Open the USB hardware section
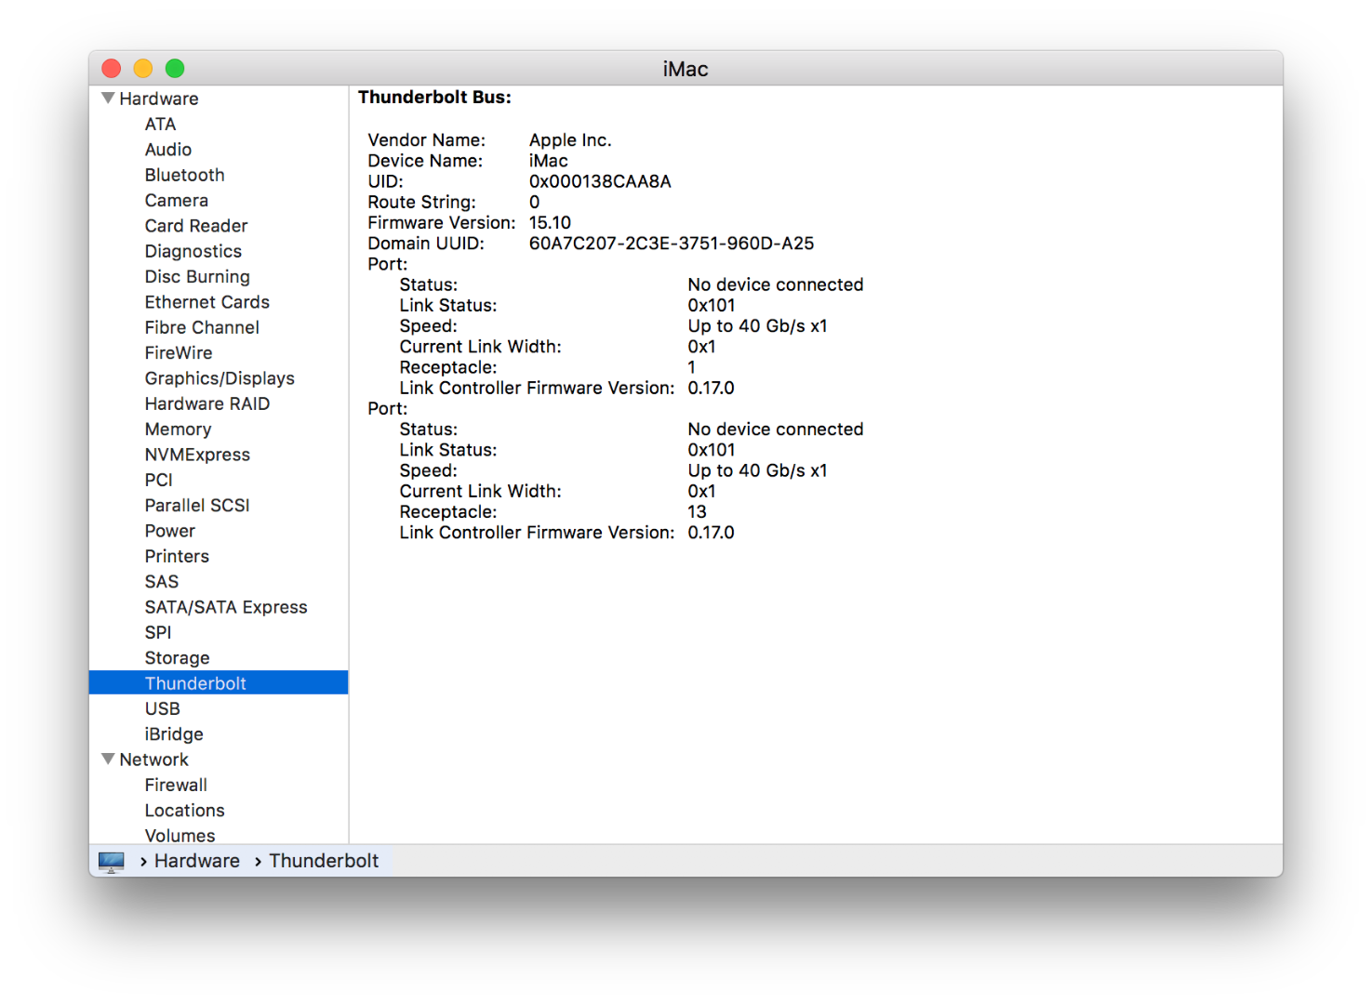Screen dimensions: 1372x1004 pos(162,708)
